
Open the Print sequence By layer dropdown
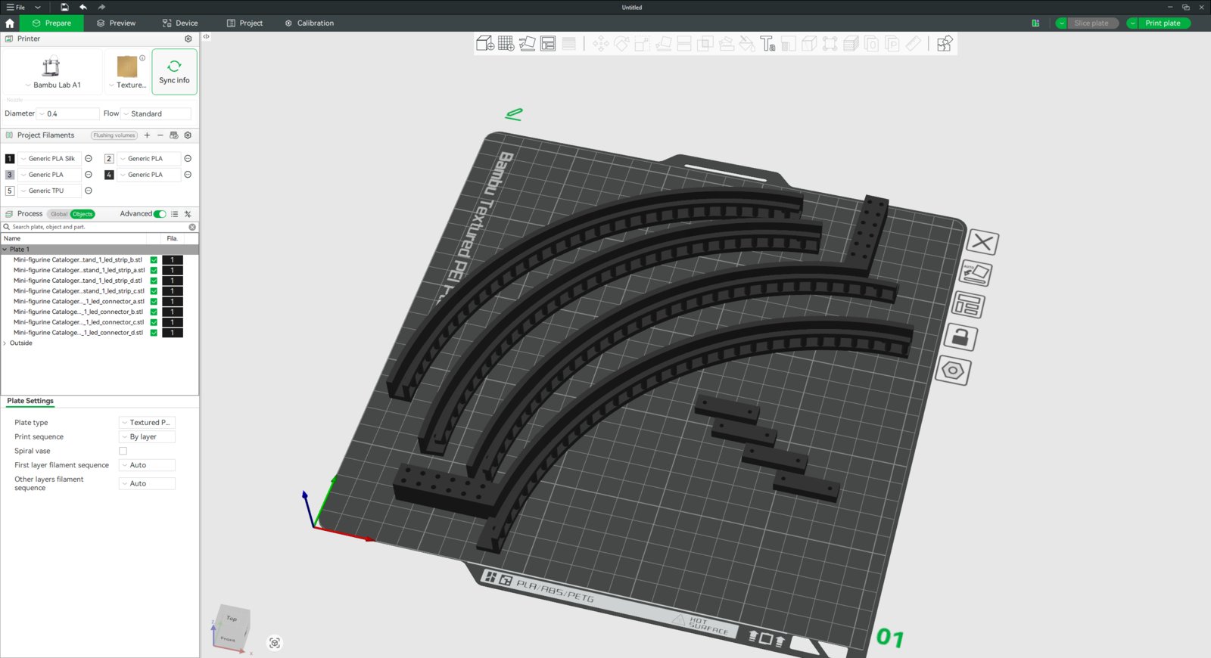point(147,437)
